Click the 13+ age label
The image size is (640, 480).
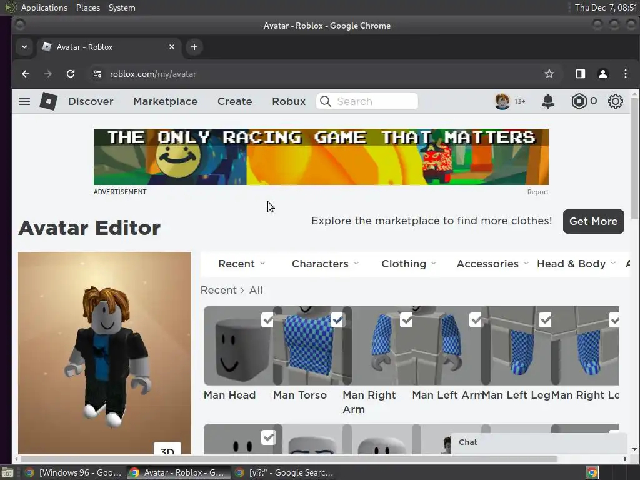[519, 101]
